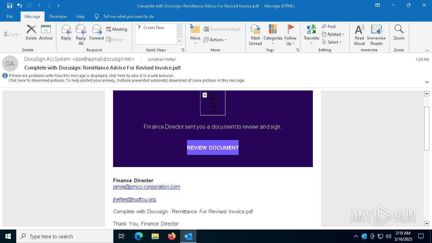The height and width of the screenshot is (243, 432).
Task: Open the Select dropdown
Action: click(x=332, y=42)
